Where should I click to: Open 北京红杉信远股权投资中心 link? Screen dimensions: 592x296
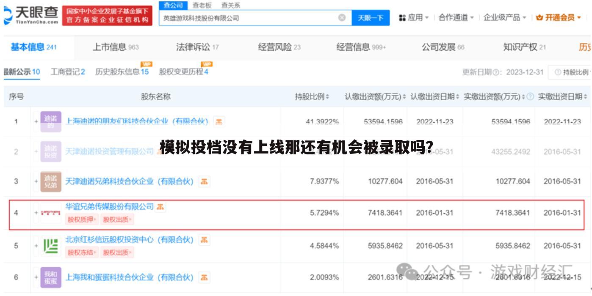pos(129,240)
